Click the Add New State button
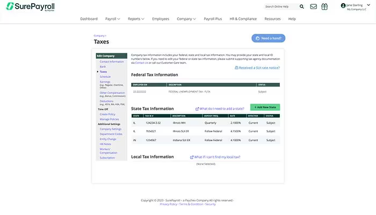This screenshot has width=376, height=215. click(x=265, y=107)
